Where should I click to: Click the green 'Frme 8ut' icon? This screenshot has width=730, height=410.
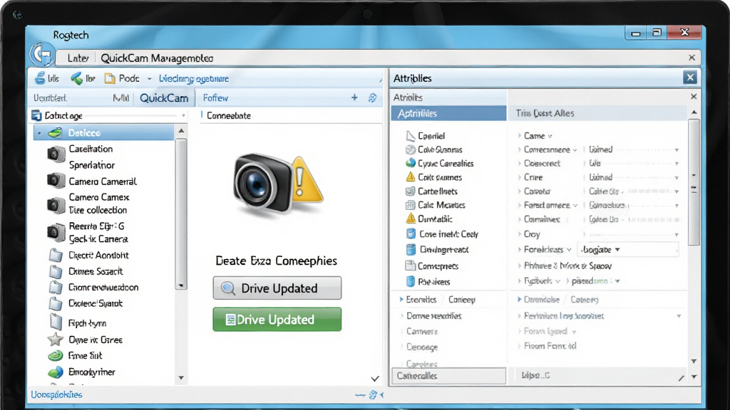(56, 356)
